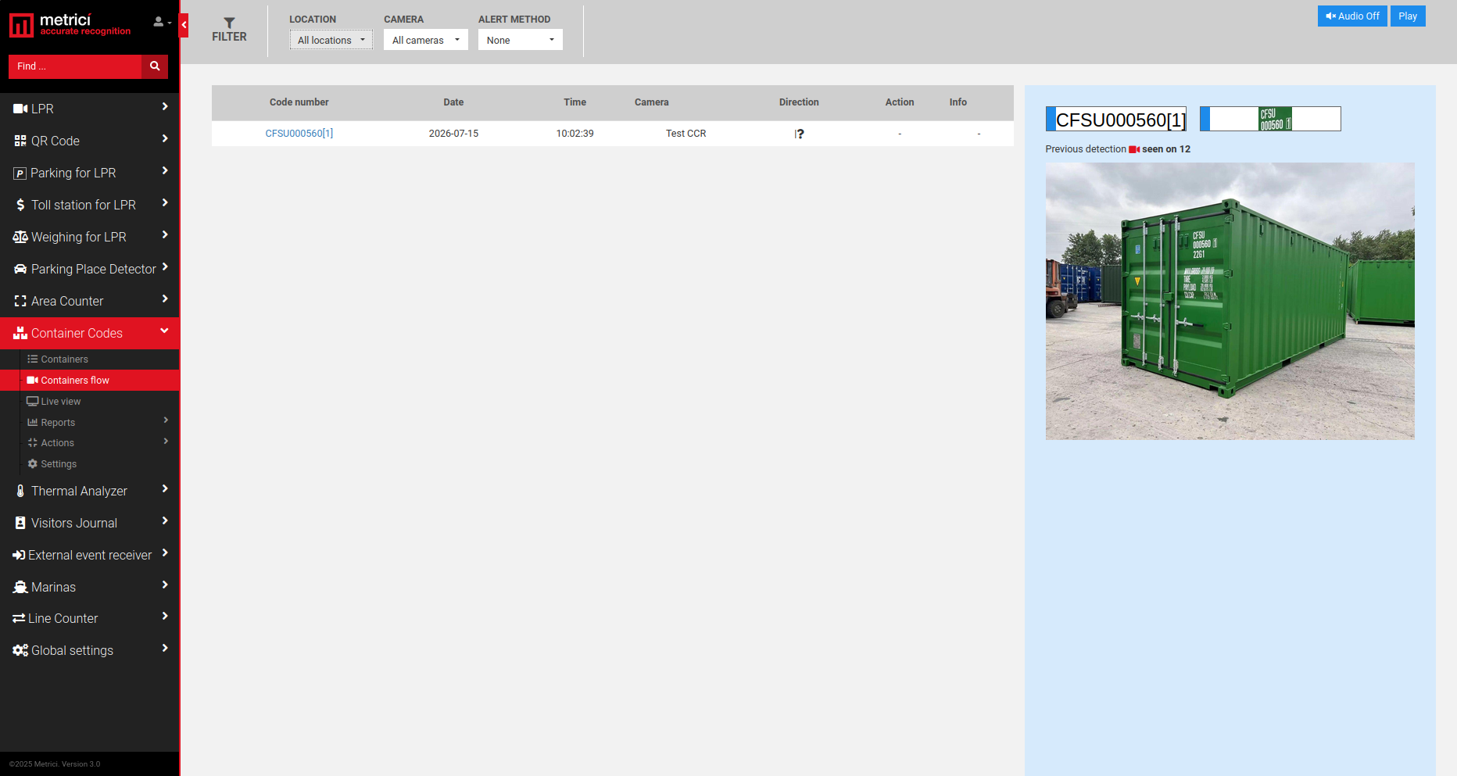Image resolution: width=1457 pixels, height=776 pixels.
Task: Click the QR Code icon
Action: tap(20, 141)
